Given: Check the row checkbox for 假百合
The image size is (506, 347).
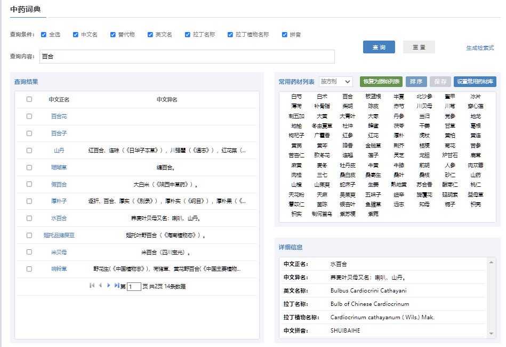Looking at the screenshot, I should click(x=29, y=184).
